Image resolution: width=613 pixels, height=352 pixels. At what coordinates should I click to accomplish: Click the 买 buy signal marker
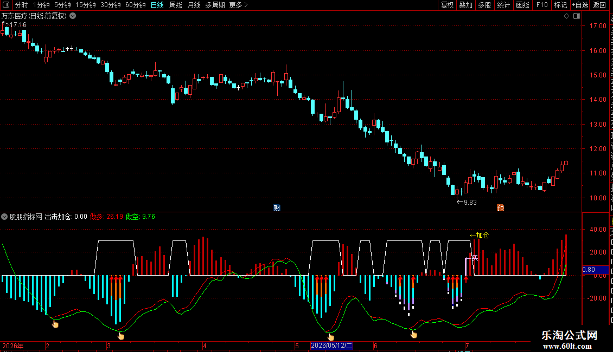click(475, 258)
